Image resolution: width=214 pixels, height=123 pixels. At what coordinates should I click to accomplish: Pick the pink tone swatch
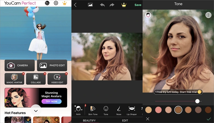158,110
